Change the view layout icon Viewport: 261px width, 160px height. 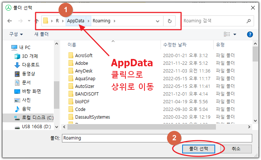tap(227, 34)
